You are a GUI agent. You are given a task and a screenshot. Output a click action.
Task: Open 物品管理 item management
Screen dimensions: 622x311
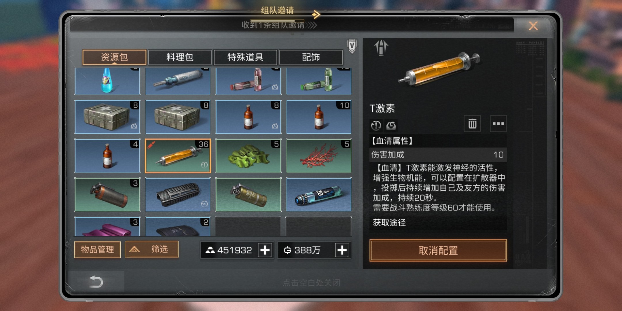pyautogui.click(x=97, y=249)
